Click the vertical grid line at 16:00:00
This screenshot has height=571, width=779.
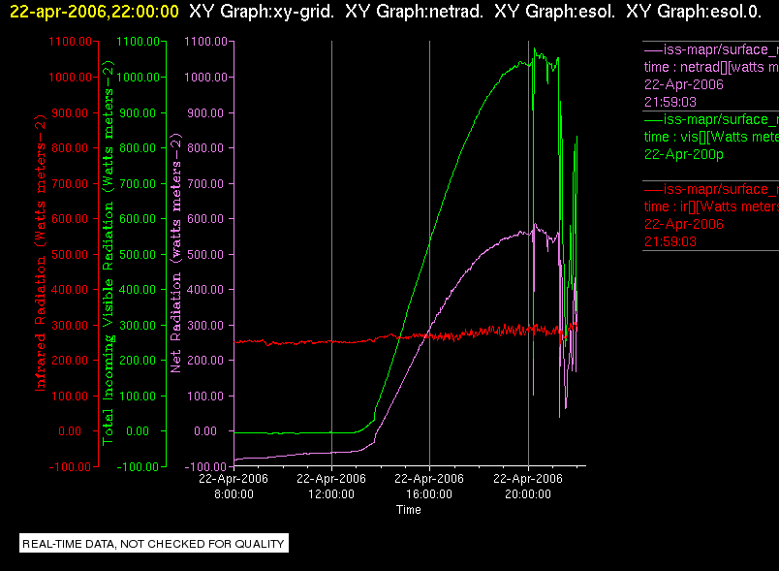[x=430, y=253]
